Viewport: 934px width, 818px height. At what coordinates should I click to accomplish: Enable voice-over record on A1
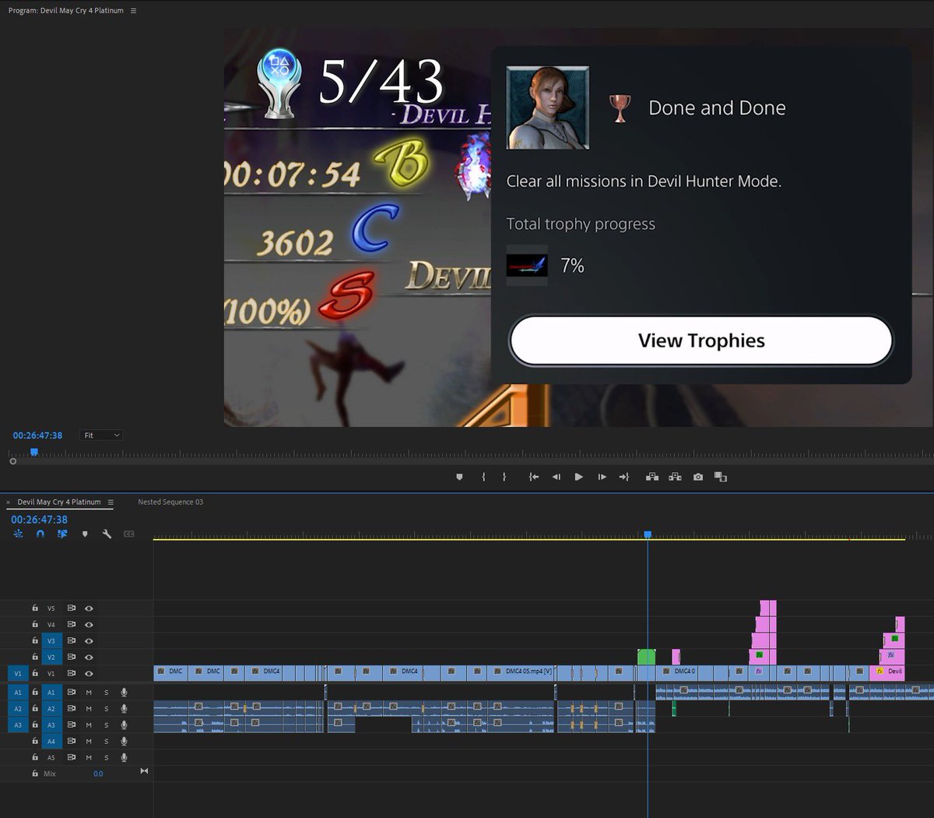tap(124, 693)
